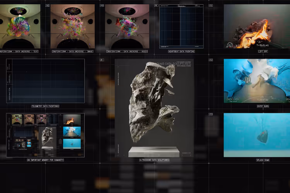Click the 'Lift Off' caption label

tap(263, 51)
